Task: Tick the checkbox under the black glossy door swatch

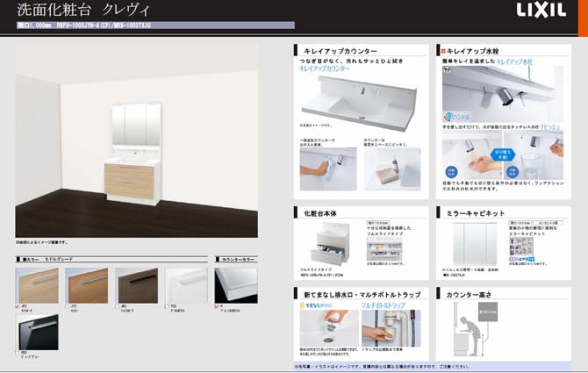Action: pos(18,353)
